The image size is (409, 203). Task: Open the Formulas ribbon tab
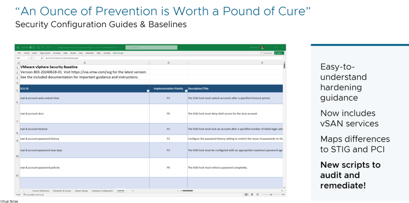tap(57, 53)
